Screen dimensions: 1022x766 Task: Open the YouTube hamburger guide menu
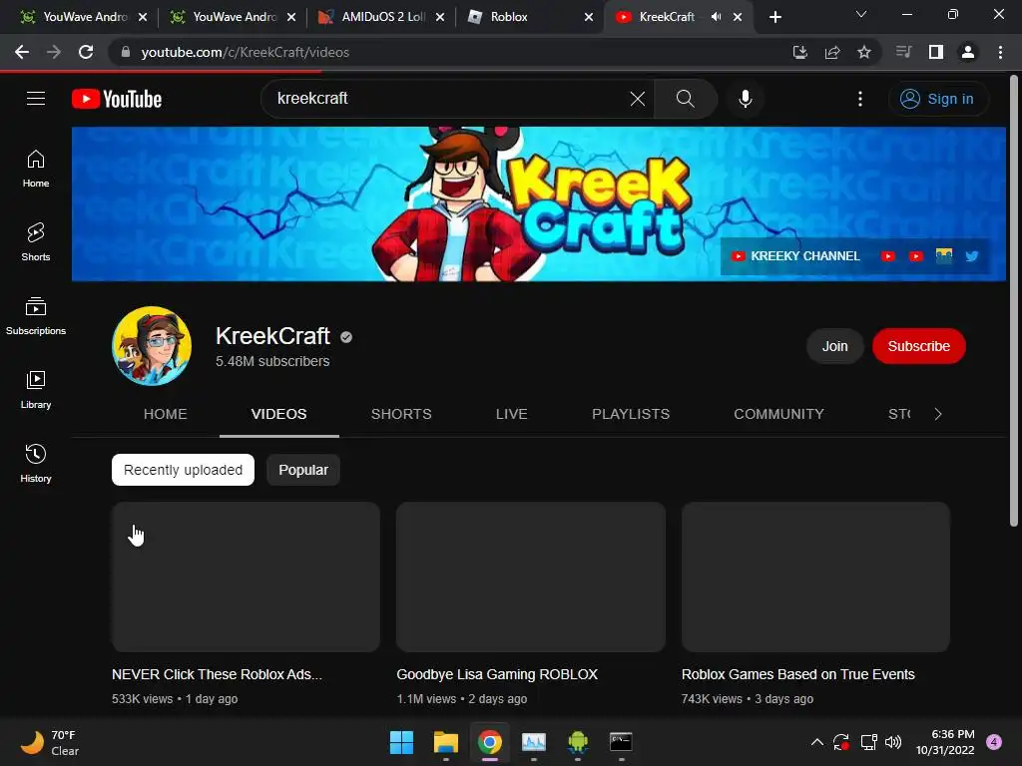[36, 99]
